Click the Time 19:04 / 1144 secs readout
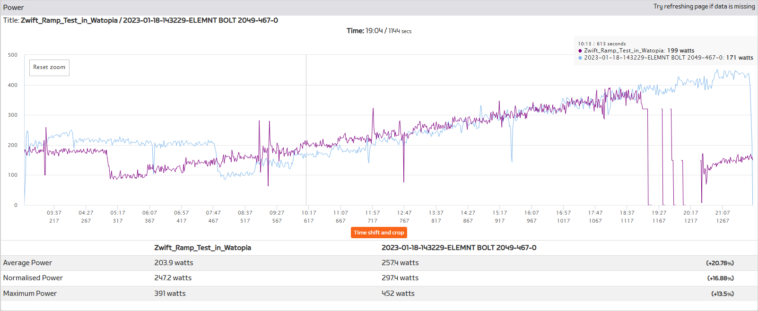Viewport: 758px width, 311px height. (379, 31)
